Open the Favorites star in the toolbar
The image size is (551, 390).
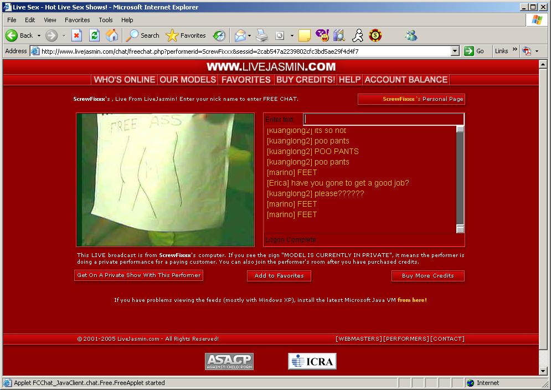coord(172,35)
